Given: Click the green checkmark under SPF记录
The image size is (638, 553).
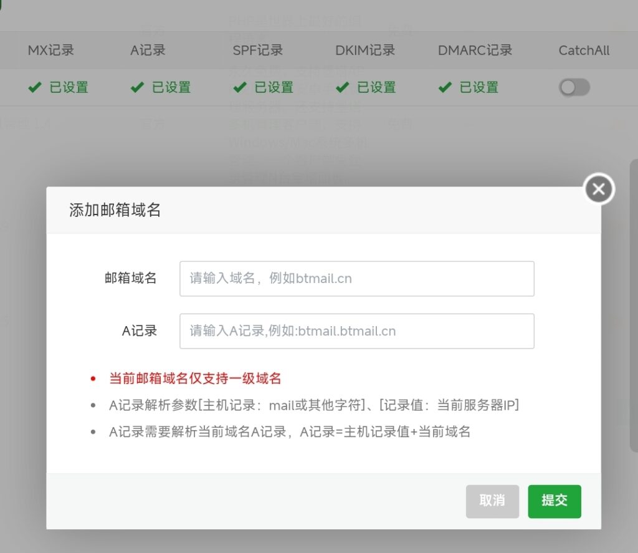Looking at the screenshot, I should pos(240,88).
